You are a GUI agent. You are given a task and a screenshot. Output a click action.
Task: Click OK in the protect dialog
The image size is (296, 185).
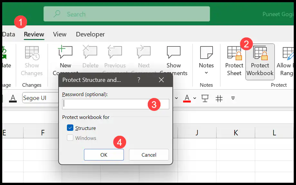[x=104, y=155]
